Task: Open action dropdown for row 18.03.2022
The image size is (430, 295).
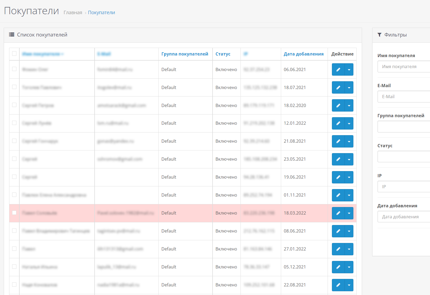Action: [x=349, y=213]
